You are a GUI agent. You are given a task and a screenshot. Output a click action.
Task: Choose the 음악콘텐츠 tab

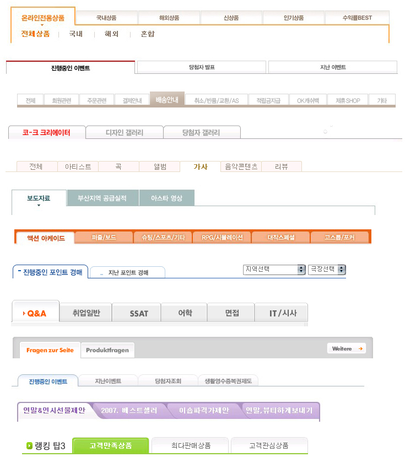point(241,166)
